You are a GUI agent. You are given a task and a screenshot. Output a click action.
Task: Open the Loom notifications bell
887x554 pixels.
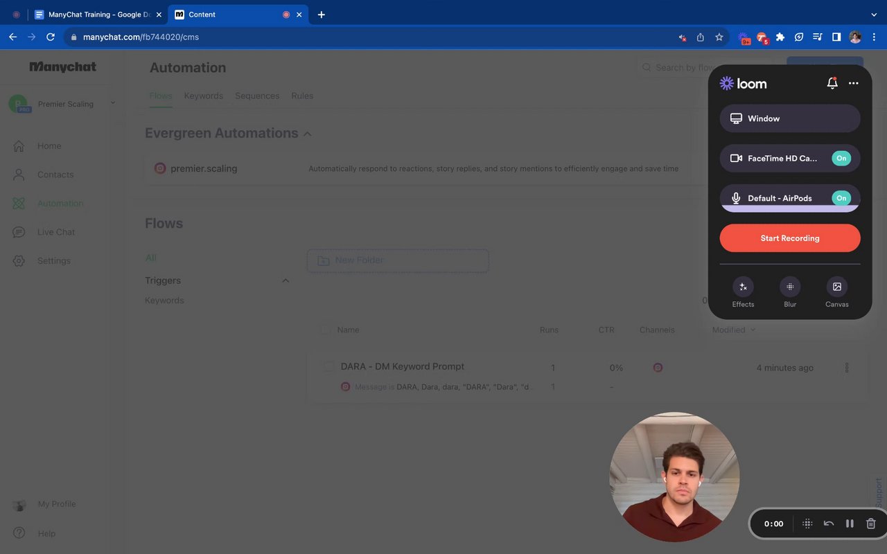point(832,83)
